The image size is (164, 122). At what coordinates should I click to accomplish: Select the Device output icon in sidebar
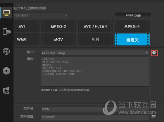coord(7,32)
